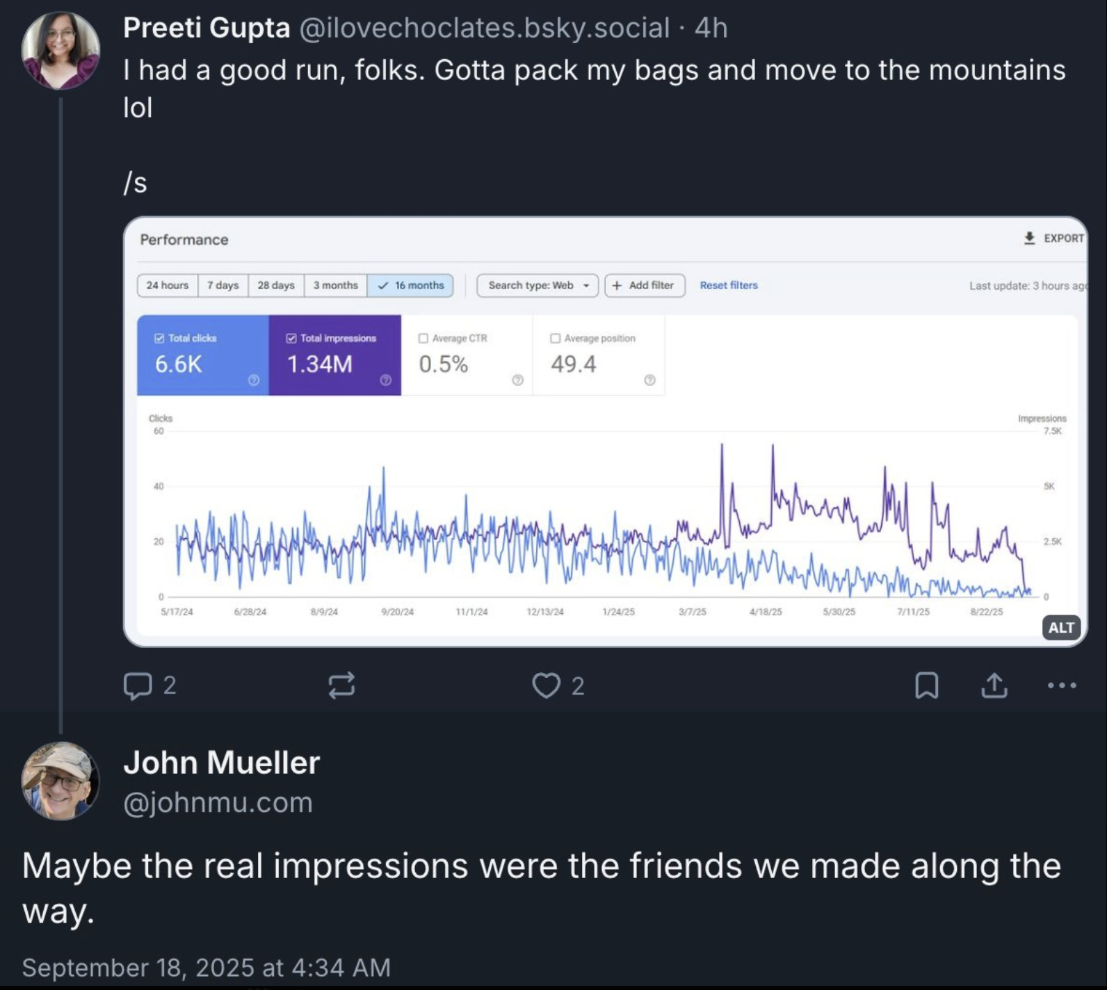1107x990 pixels.
Task: Open the more options ellipsis menu
Action: point(1061,687)
